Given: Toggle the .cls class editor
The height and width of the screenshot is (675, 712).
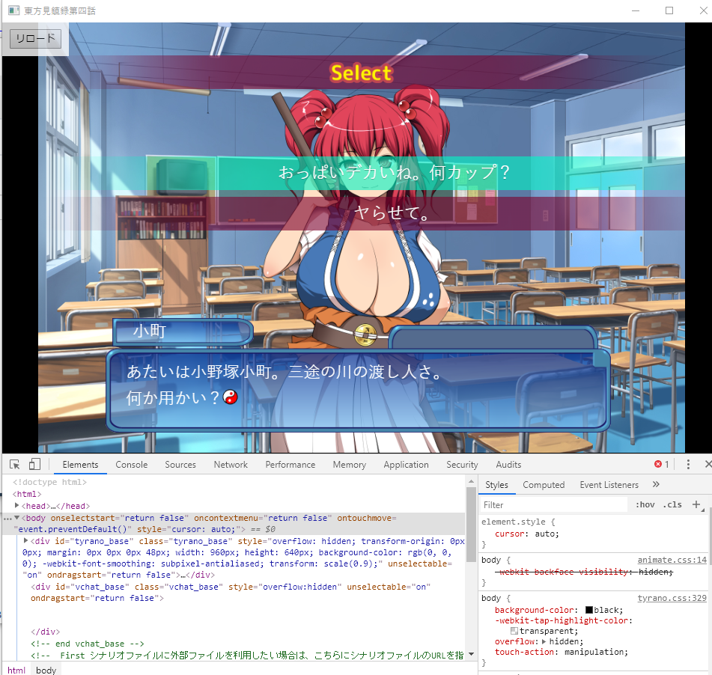Looking at the screenshot, I should (672, 505).
